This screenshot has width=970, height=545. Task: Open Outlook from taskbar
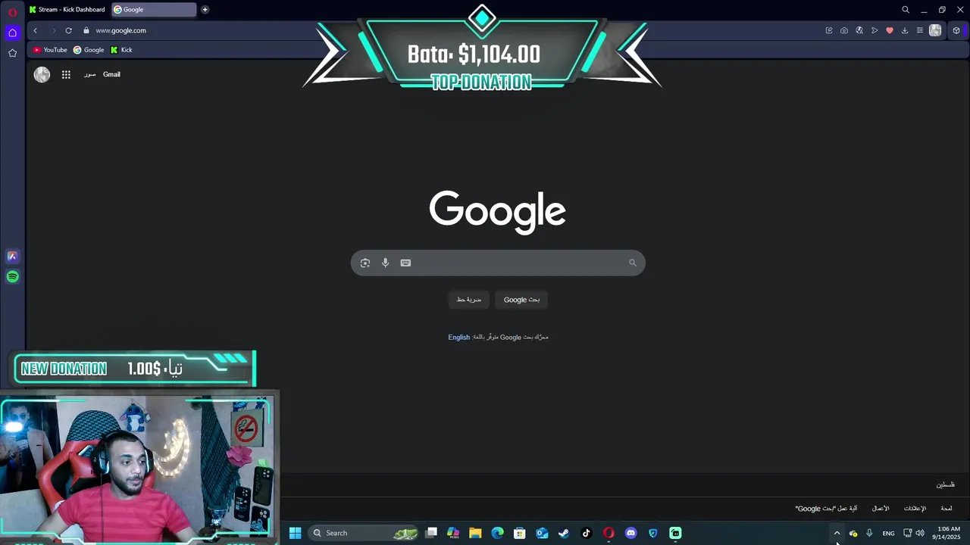(542, 533)
